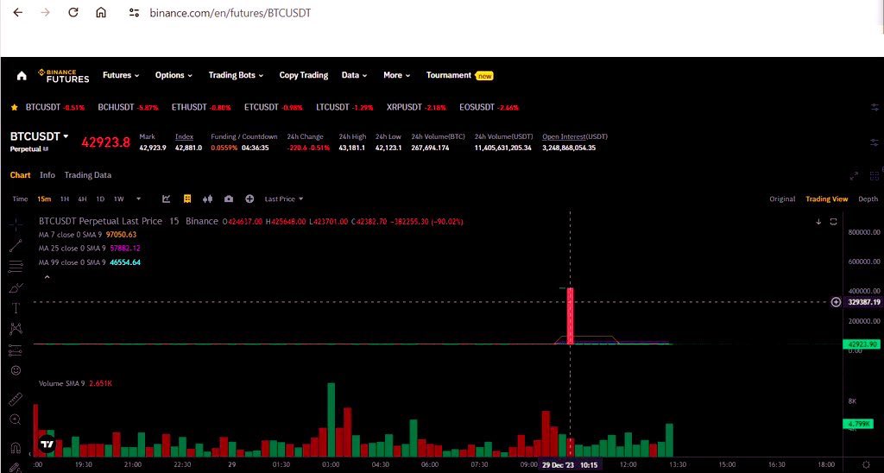The image size is (884, 473).
Task: Select the pattern drawing tool
Action: 16,329
